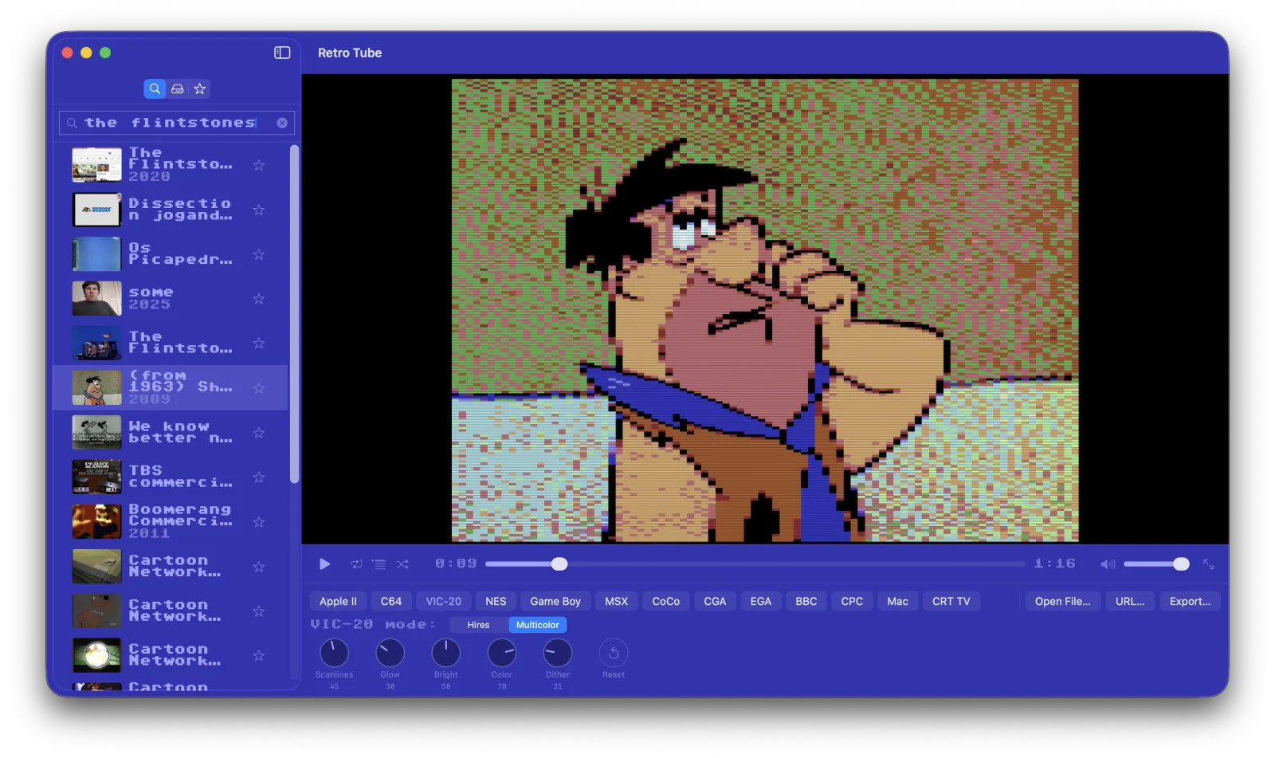Screen dimensions: 1275x758
Task: Select the VIC-20 mode
Action: click(444, 601)
